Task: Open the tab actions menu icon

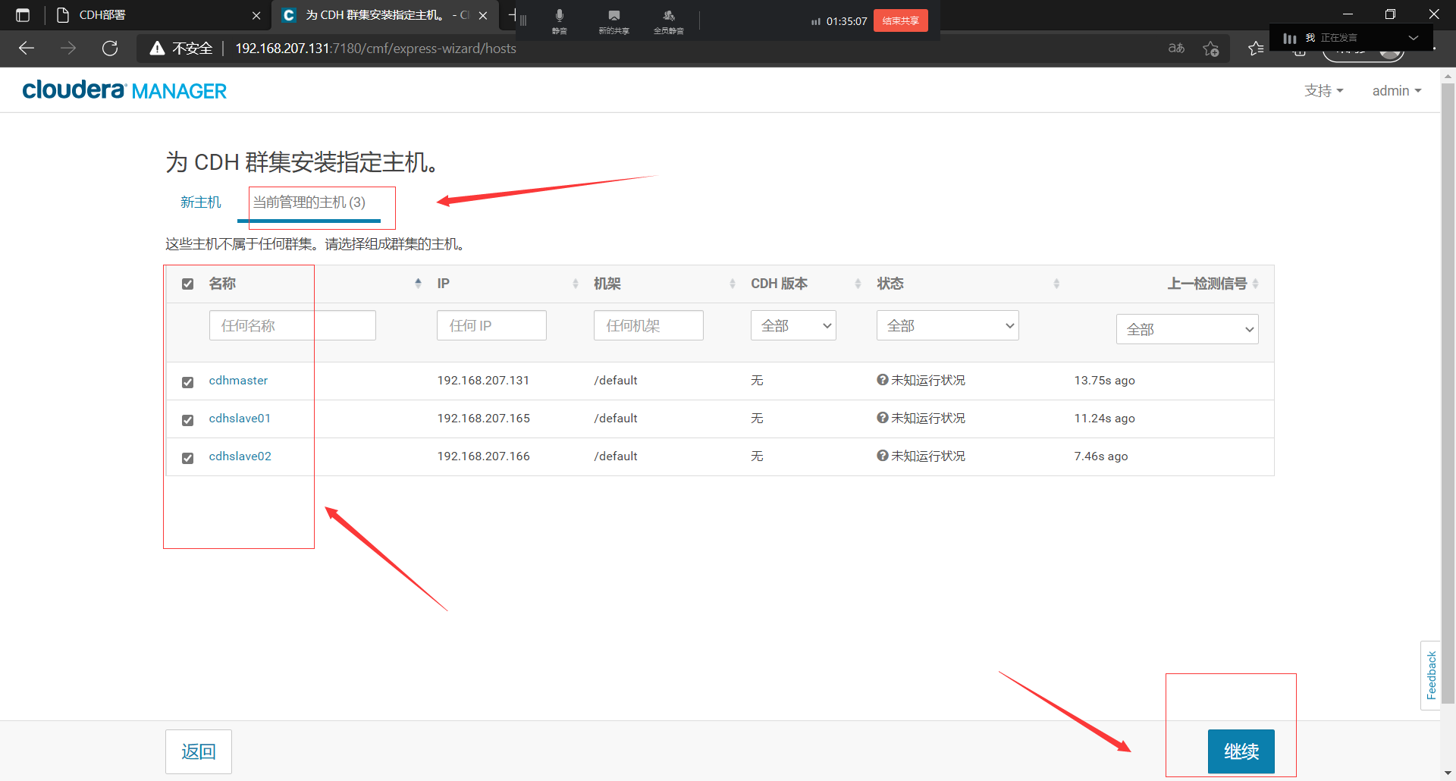Action: coord(23,15)
